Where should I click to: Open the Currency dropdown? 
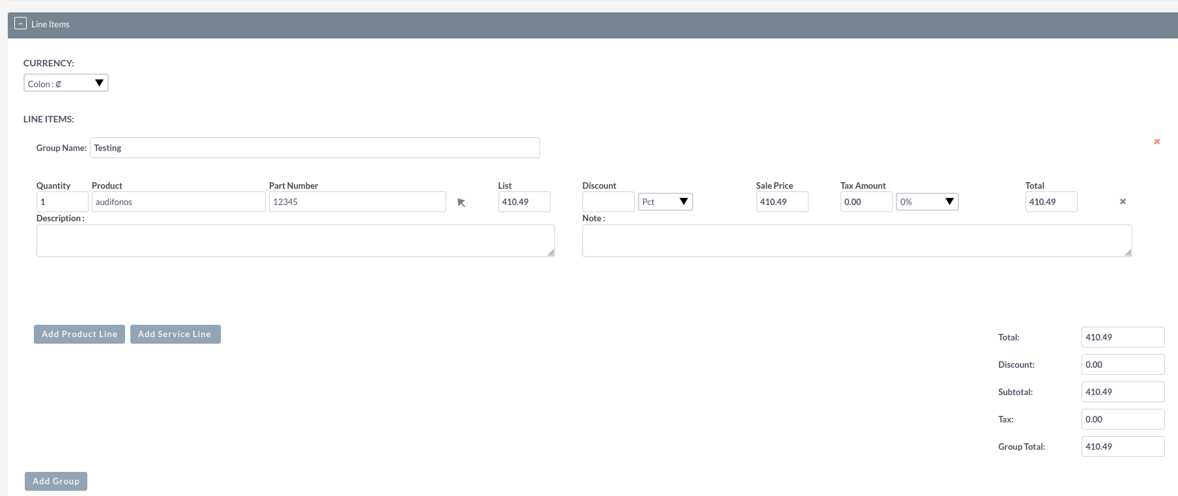pos(66,83)
